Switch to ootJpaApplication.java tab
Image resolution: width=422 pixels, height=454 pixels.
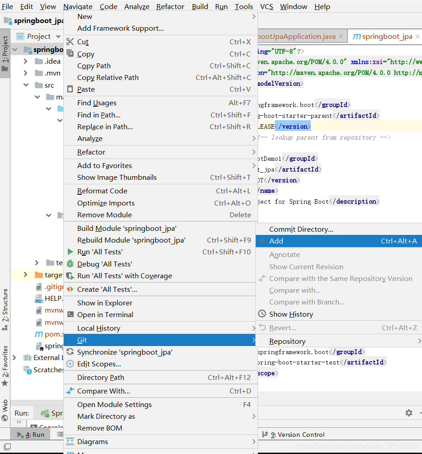pos(296,36)
